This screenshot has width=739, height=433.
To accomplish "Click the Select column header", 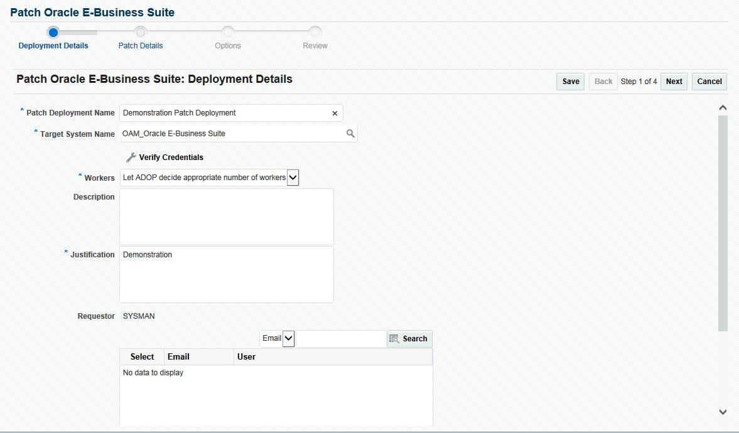I will tap(142, 356).
